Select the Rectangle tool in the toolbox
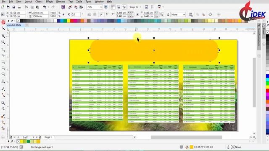Screen dimensions: 269x151 click(x=3, y=62)
